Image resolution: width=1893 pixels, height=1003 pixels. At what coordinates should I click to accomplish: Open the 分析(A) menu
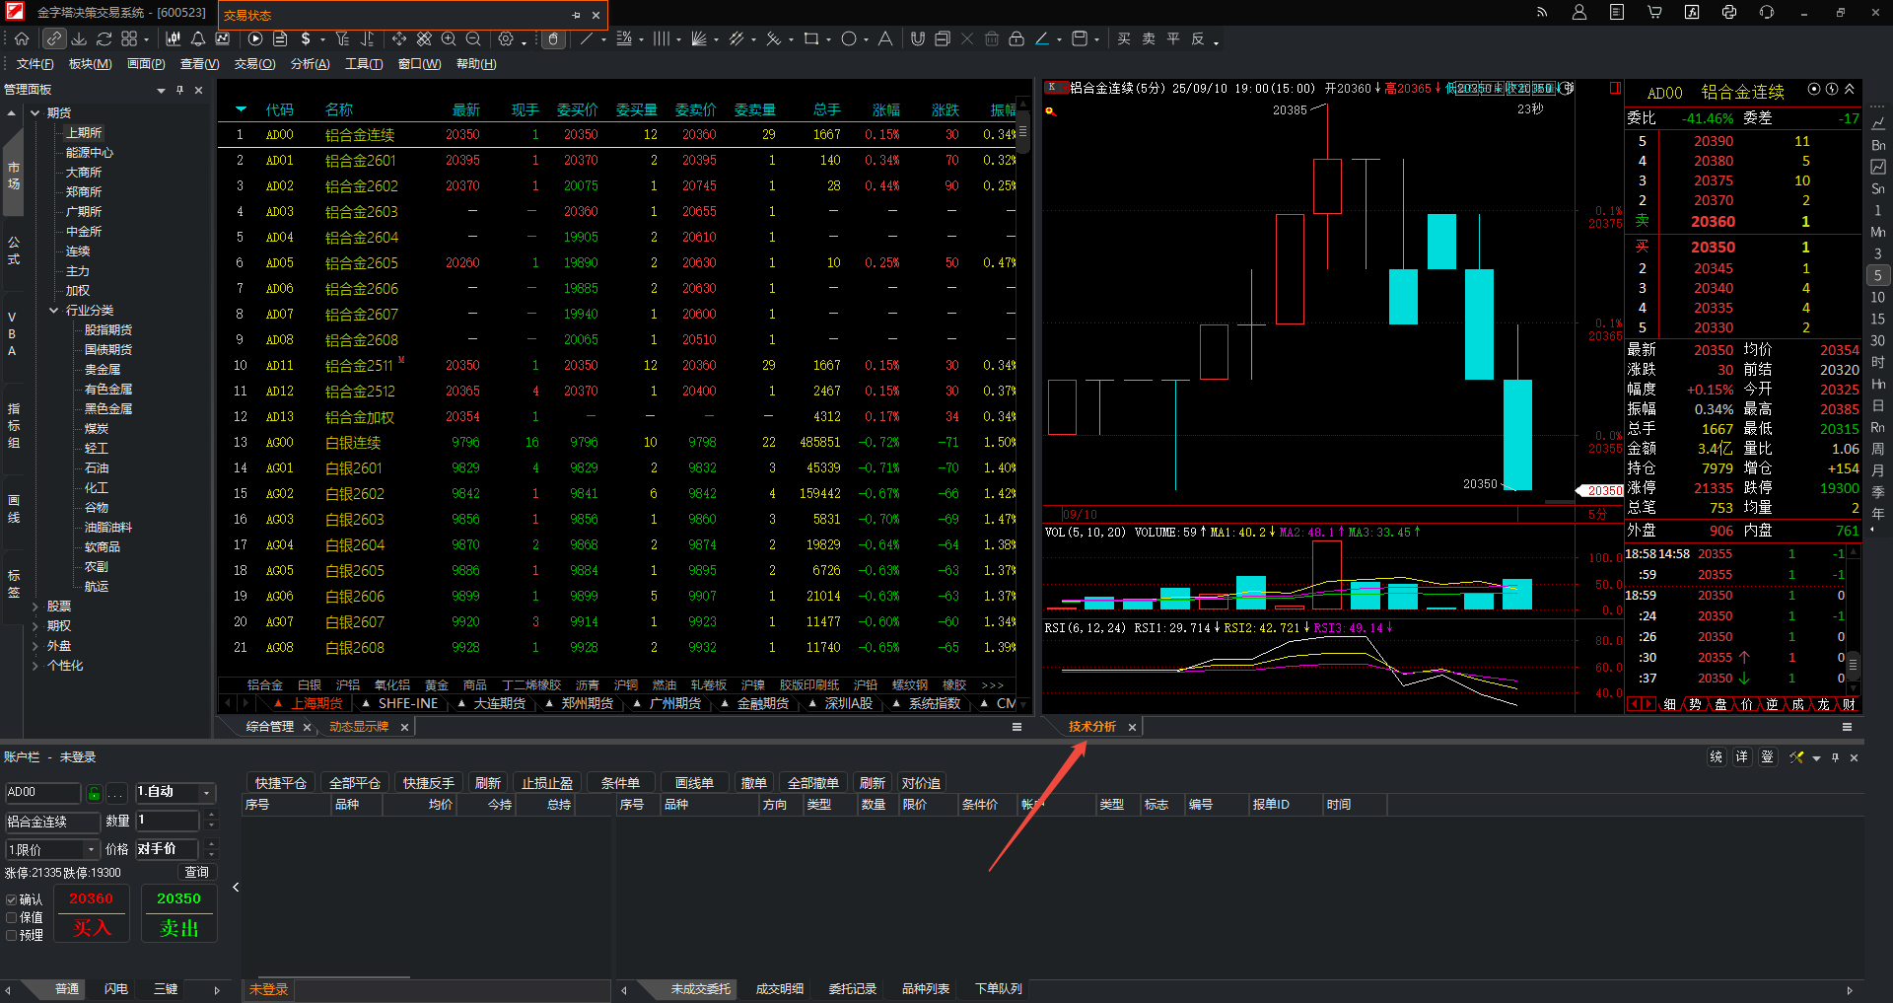click(x=310, y=64)
